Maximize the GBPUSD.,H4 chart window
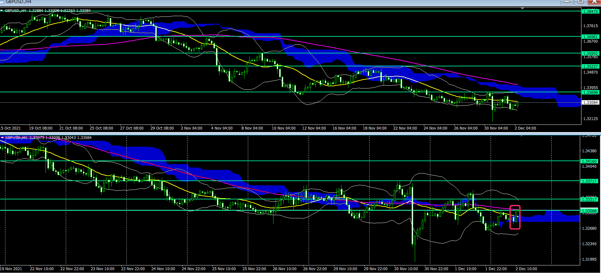The width and height of the screenshot is (601, 273). click(x=580, y=2)
